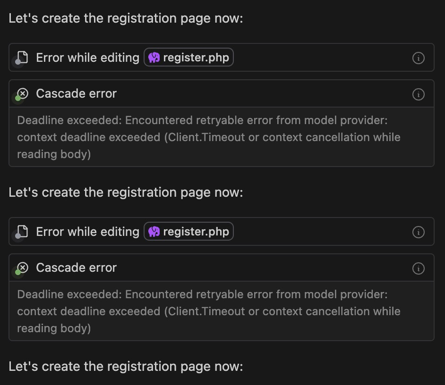Click the PHP elephant icon in the first register.php chip
The height and width of the screenshot is (385, 445).
point(154,58)
